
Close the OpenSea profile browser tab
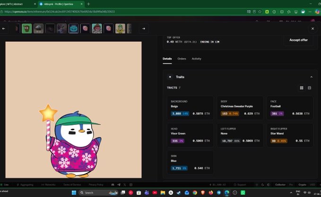pyautogui.click(x=81, y=4)
